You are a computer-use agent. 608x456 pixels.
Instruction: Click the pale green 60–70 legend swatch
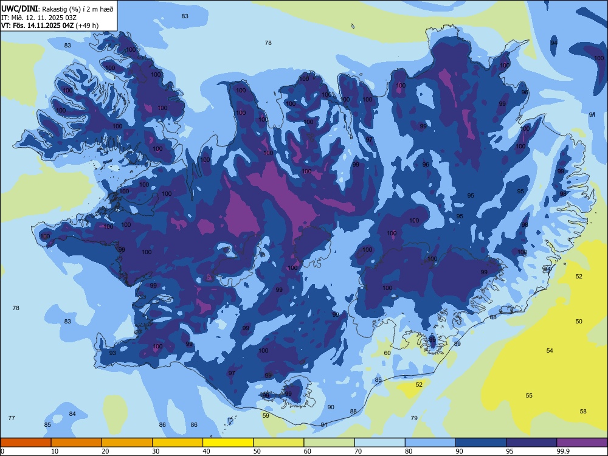(329, 443)
